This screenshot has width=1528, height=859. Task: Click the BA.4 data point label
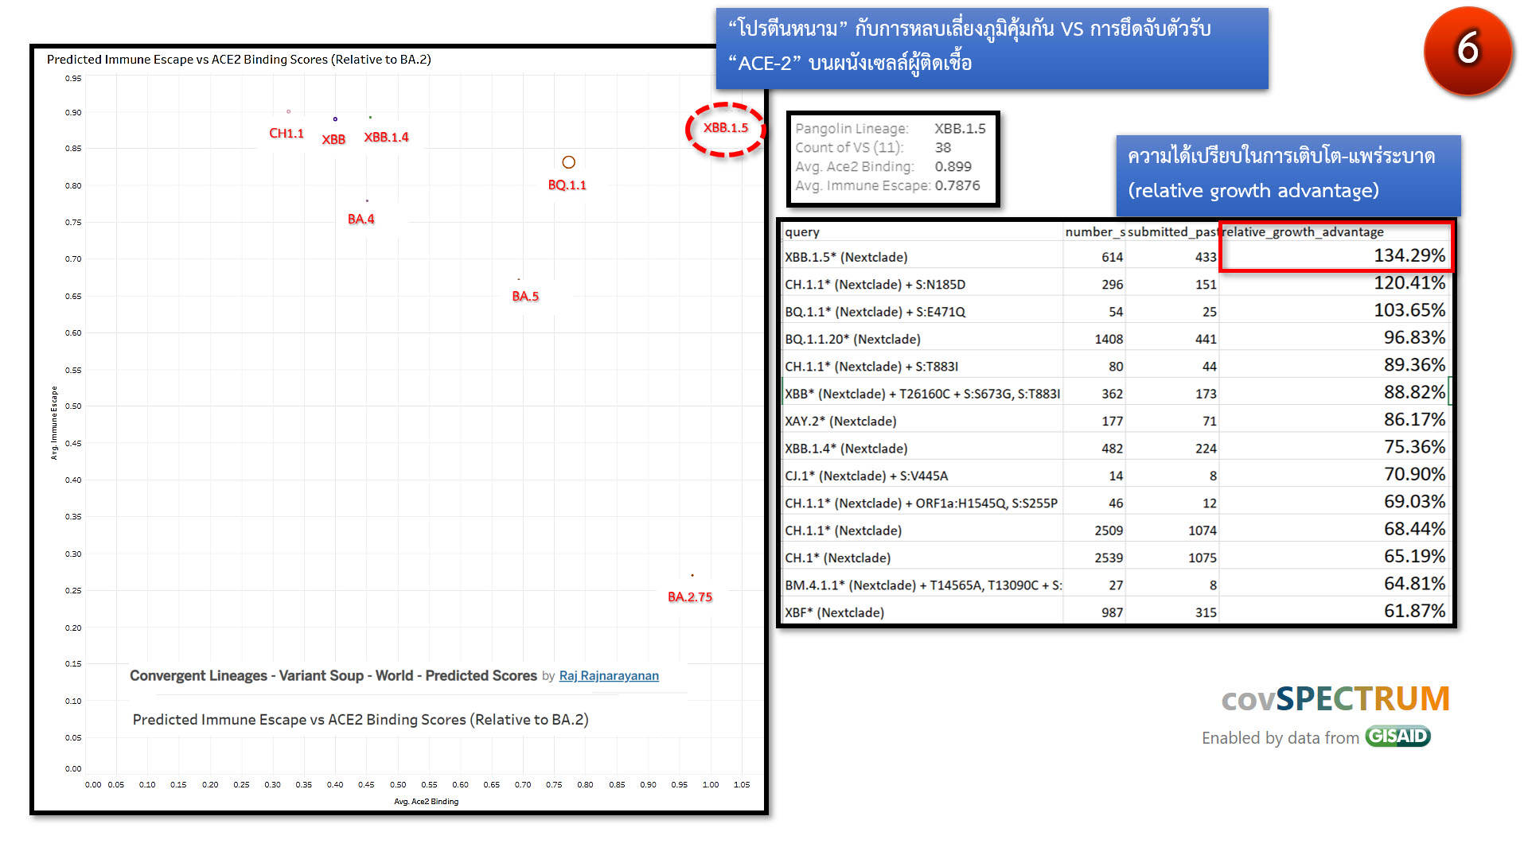361,219
